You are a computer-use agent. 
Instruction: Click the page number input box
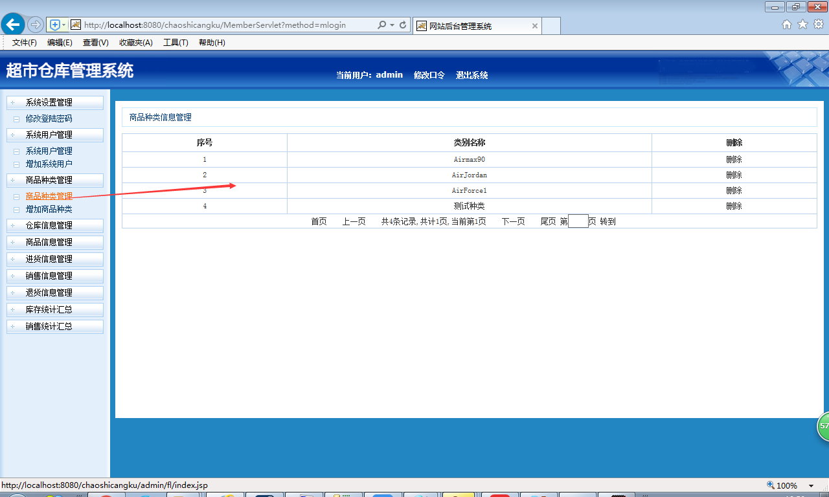pyautogui.click(x=578, y=221)
